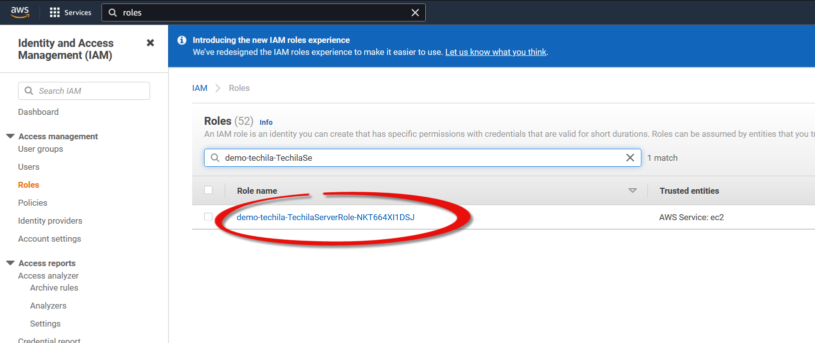
Task: Clear the roles filter text
Action: (630, 158)
